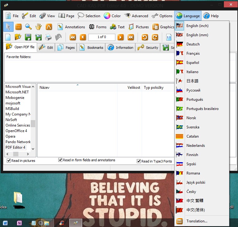Create a new blank document
238x227 pixels.
[x=8, y=37]
